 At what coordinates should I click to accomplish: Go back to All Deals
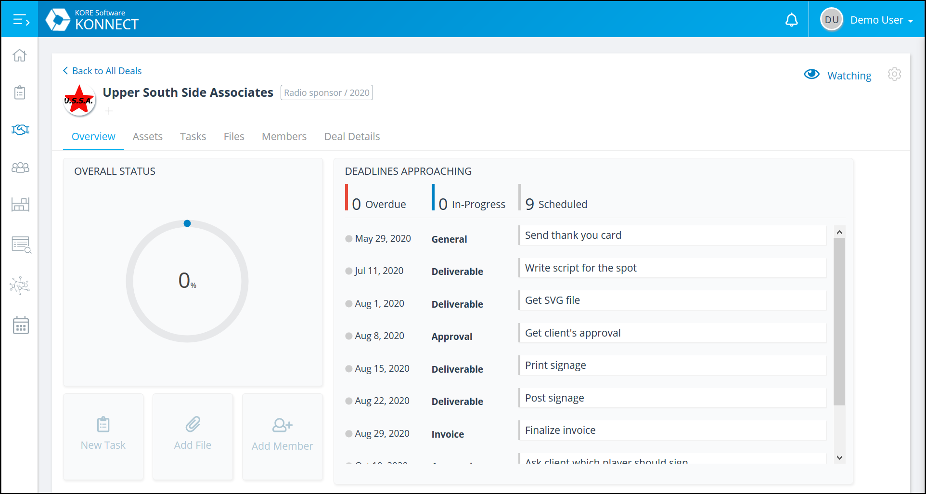click(x=102, y=71)
